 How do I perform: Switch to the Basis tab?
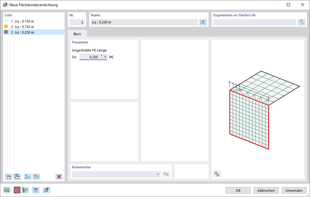[77, 34]
